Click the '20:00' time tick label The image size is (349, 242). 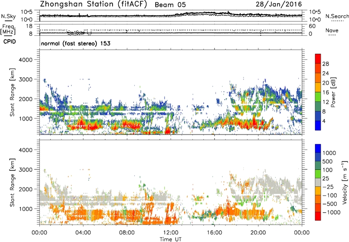(258, 233)
